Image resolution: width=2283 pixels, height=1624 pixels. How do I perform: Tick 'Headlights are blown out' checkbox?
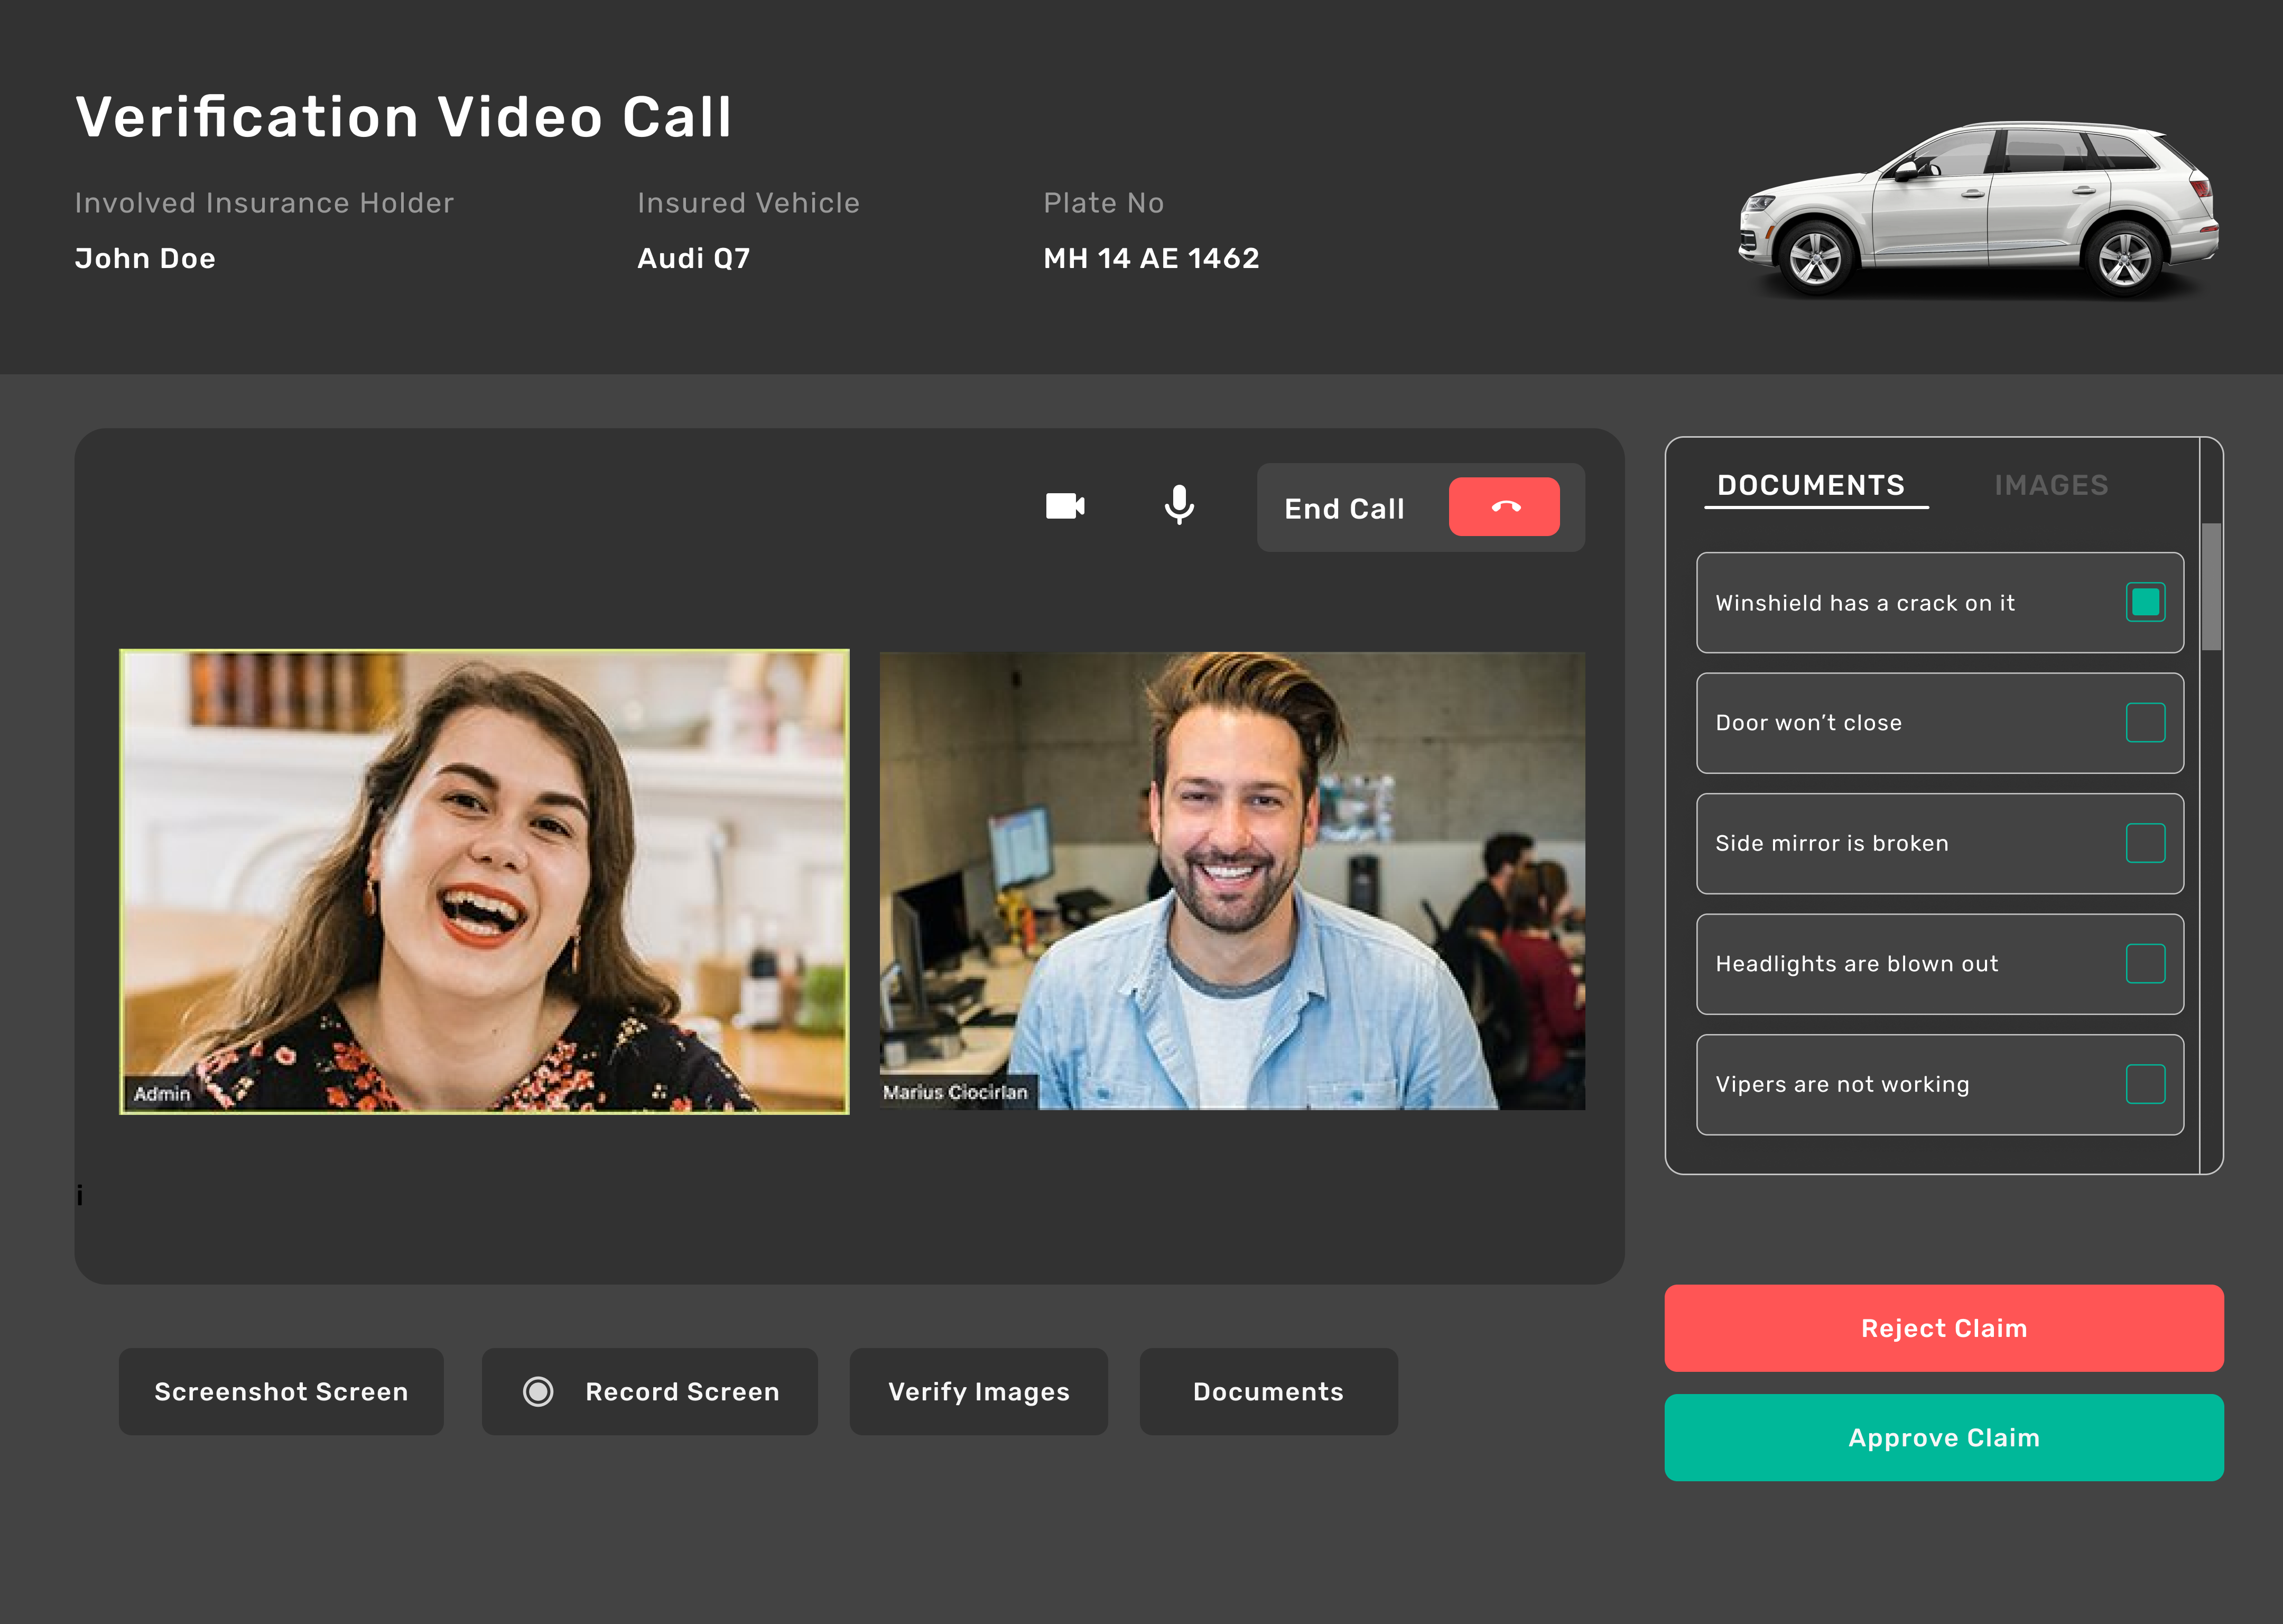[2145, 963]
